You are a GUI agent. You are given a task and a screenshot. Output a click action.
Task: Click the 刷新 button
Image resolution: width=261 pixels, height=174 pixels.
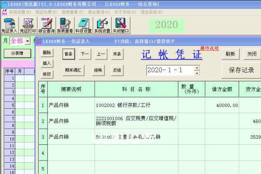231,54
